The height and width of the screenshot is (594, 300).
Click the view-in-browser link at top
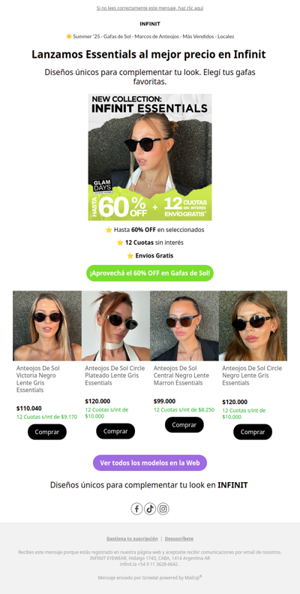pos(150,8)
